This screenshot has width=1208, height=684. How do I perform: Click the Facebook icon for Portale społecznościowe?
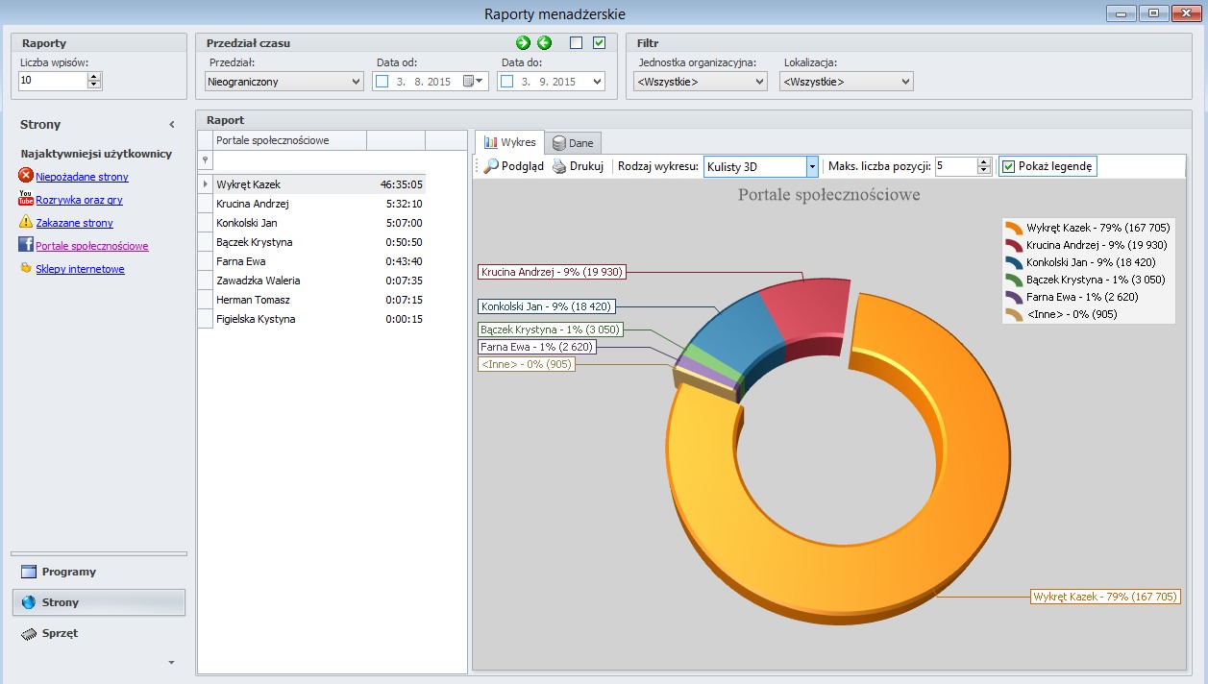(26, 245)
